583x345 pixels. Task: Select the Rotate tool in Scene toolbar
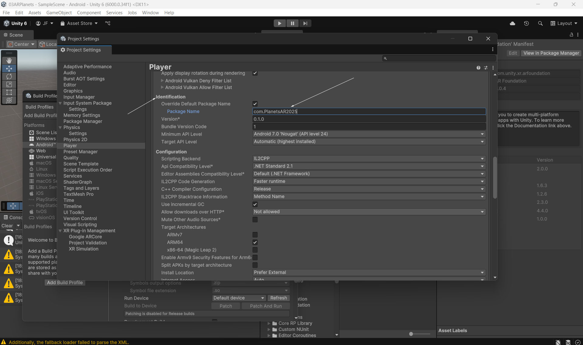tap(9, 77)
